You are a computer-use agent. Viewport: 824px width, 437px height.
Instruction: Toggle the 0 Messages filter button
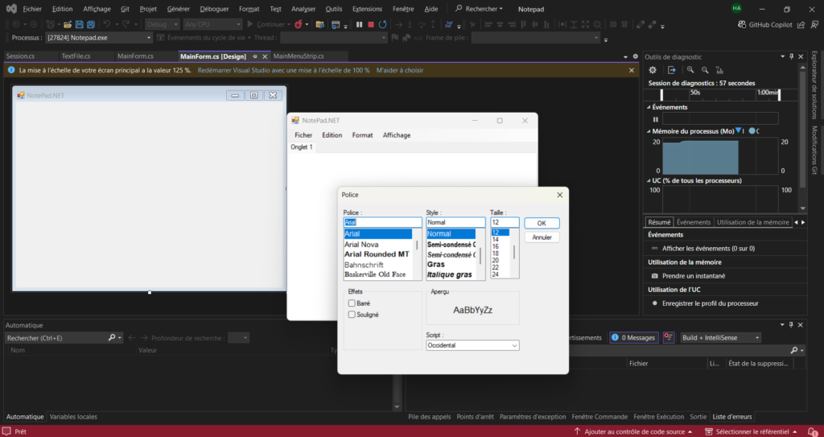click(632, 338)
